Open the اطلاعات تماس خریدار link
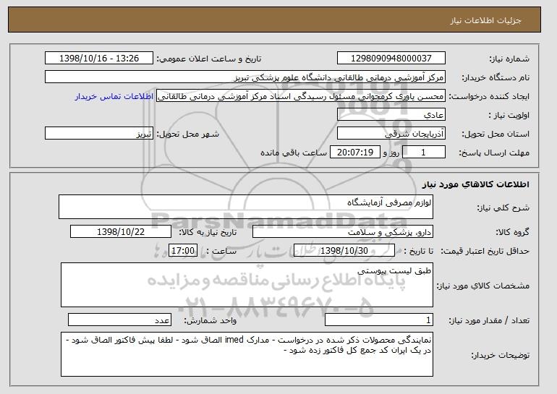 [114, 96]
